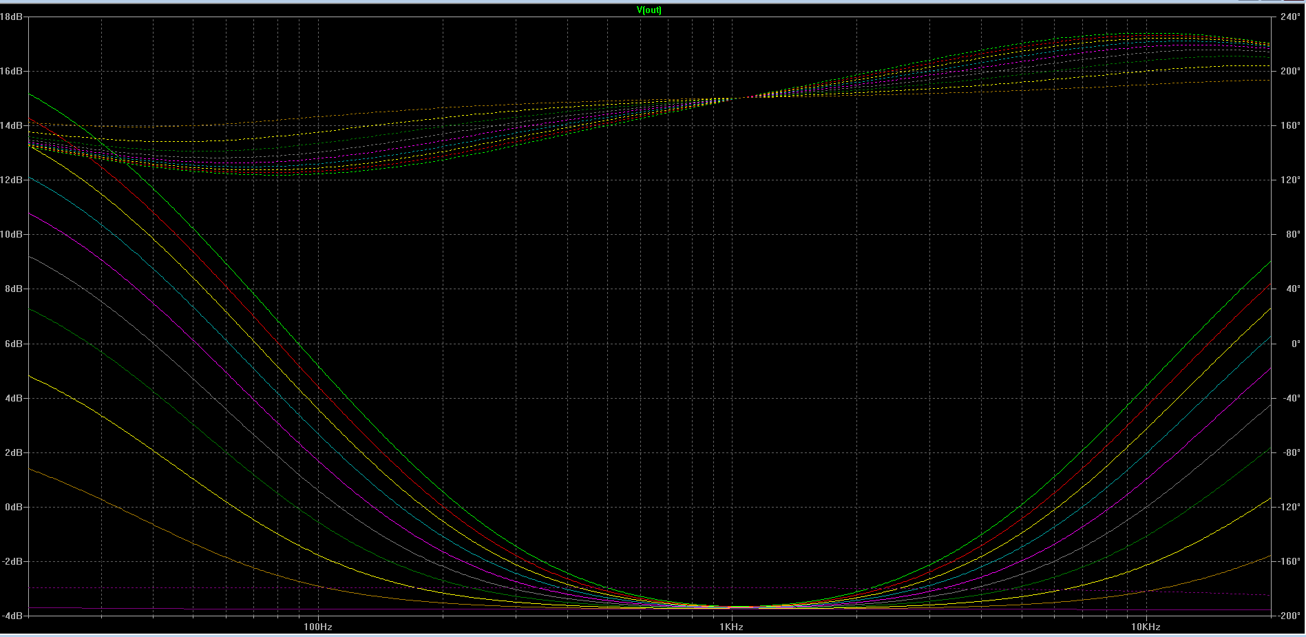Click the -4dB label on the left axis
This screenshot has width=1306, height=637.
[13, 616]
